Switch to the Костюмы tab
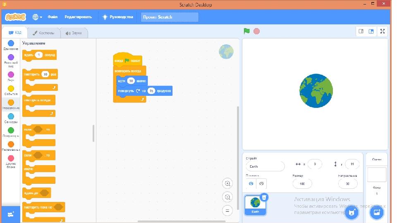Viewport: 397px width, 223px height. 43,33
